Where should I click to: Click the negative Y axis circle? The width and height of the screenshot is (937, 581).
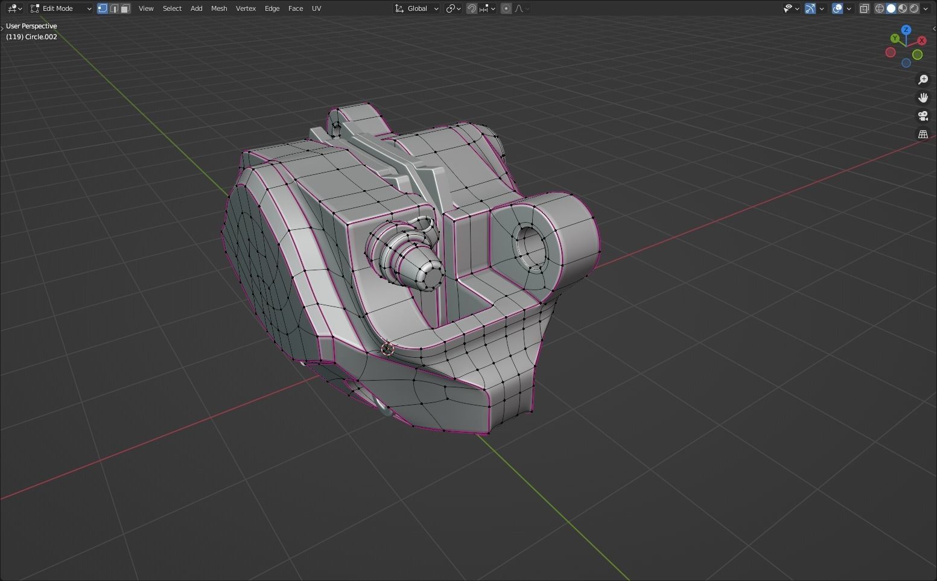point(918,55)
